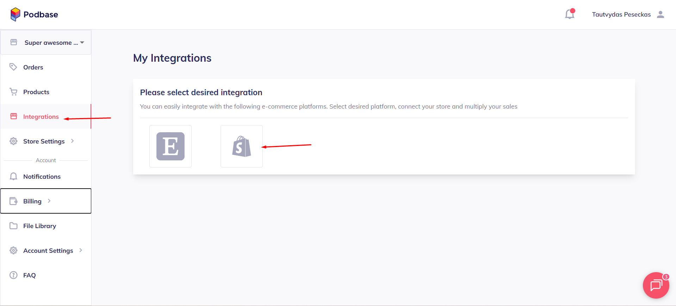Open the notifications bell in header
This screenshot has height=306, width=676.
[x=570, y=14]
